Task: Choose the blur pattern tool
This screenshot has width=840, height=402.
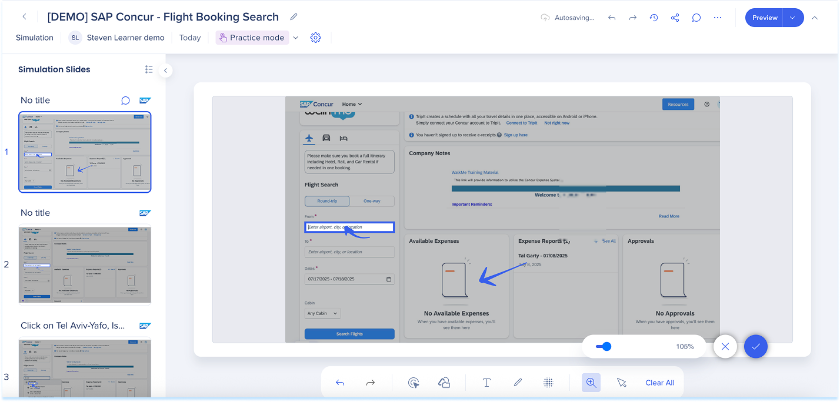Action: (548, 383)
